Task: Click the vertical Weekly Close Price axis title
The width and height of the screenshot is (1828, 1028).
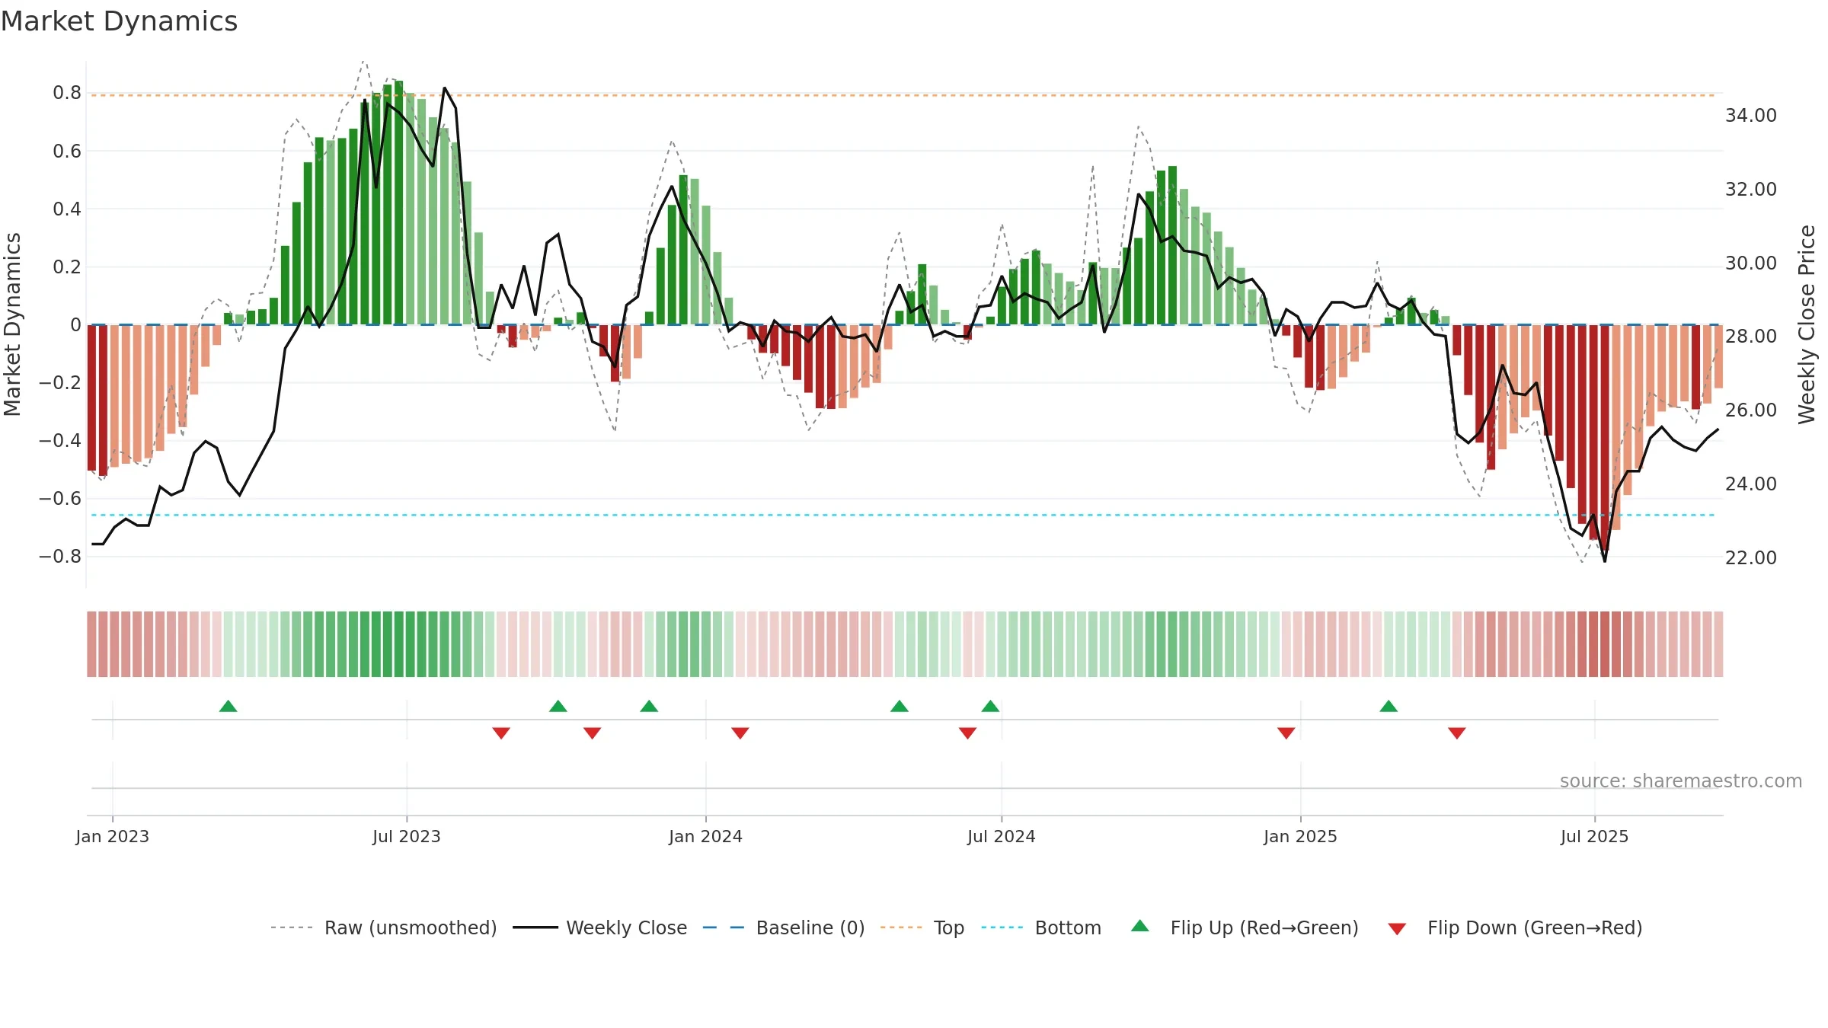Action: (1807, 324)
